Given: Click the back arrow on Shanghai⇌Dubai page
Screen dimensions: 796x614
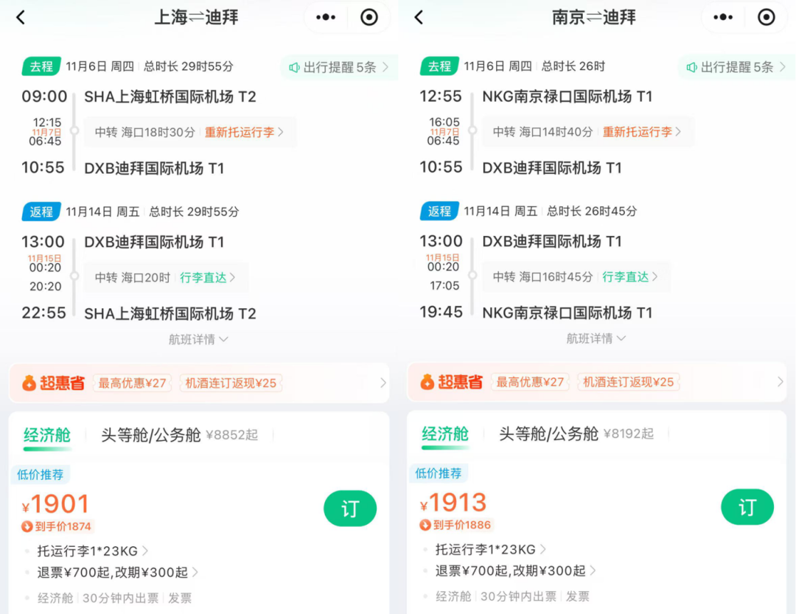Looking at the screenshot, I should 21,16.
